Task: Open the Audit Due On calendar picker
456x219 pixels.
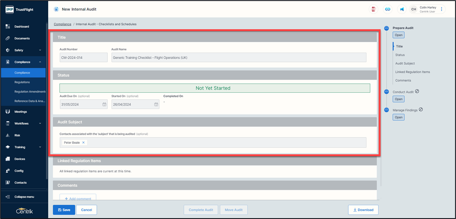Action: pos(104,104)
